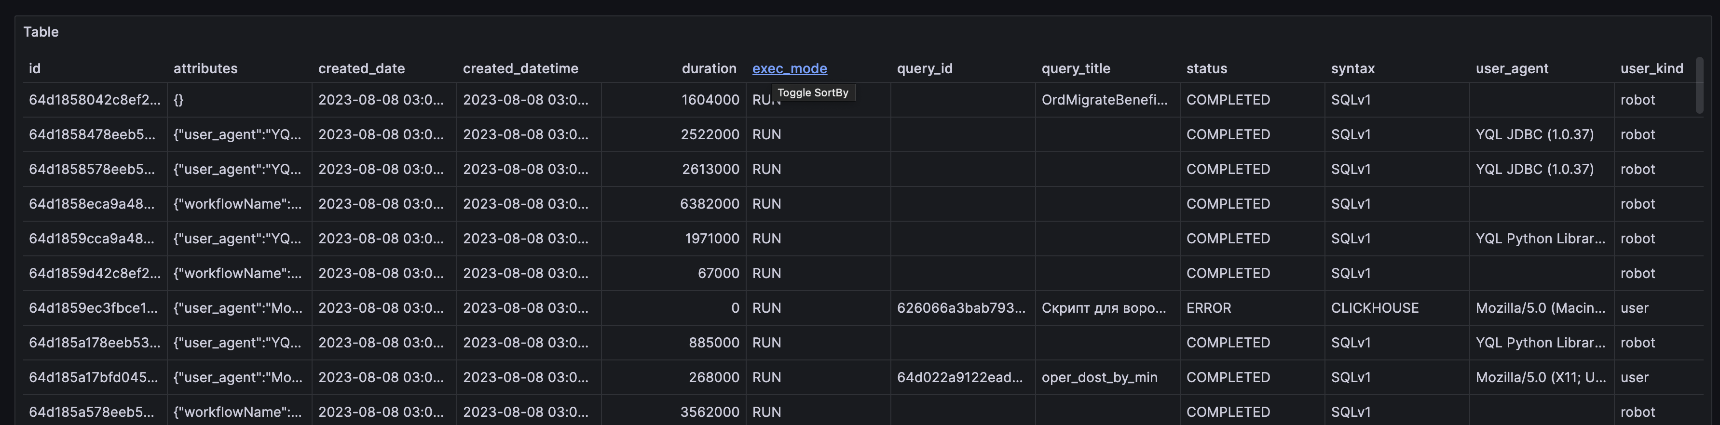Sort by attributes column header
Screen dimensions: 1720x425
pyautogui.click(x=205, y=69)
